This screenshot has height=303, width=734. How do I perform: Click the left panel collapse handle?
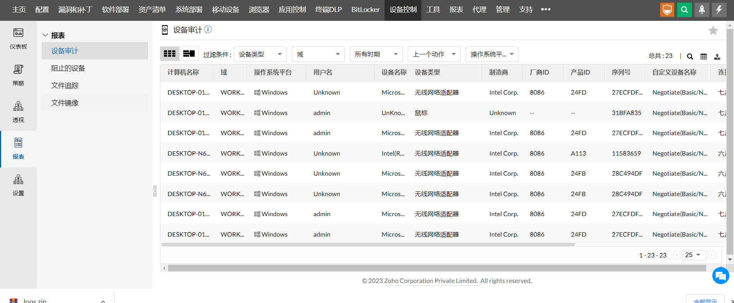pyautogui.click(x=155, y=191)
